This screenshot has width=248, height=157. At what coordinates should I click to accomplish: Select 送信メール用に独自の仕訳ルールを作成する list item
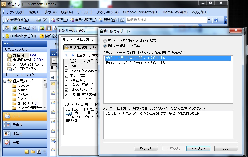pyautogui.click(x=168, y=63)
